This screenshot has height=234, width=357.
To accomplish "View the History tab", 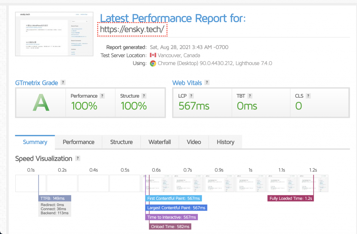I will (225, 142).
